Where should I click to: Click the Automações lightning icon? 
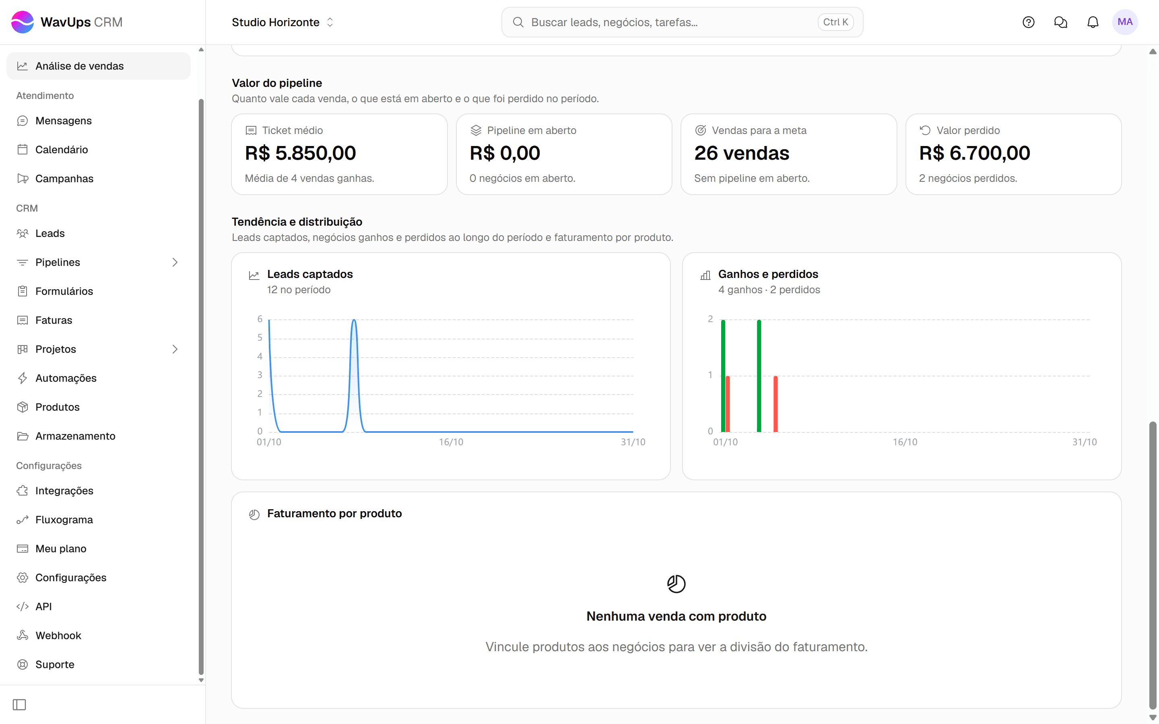click(23, 378)
